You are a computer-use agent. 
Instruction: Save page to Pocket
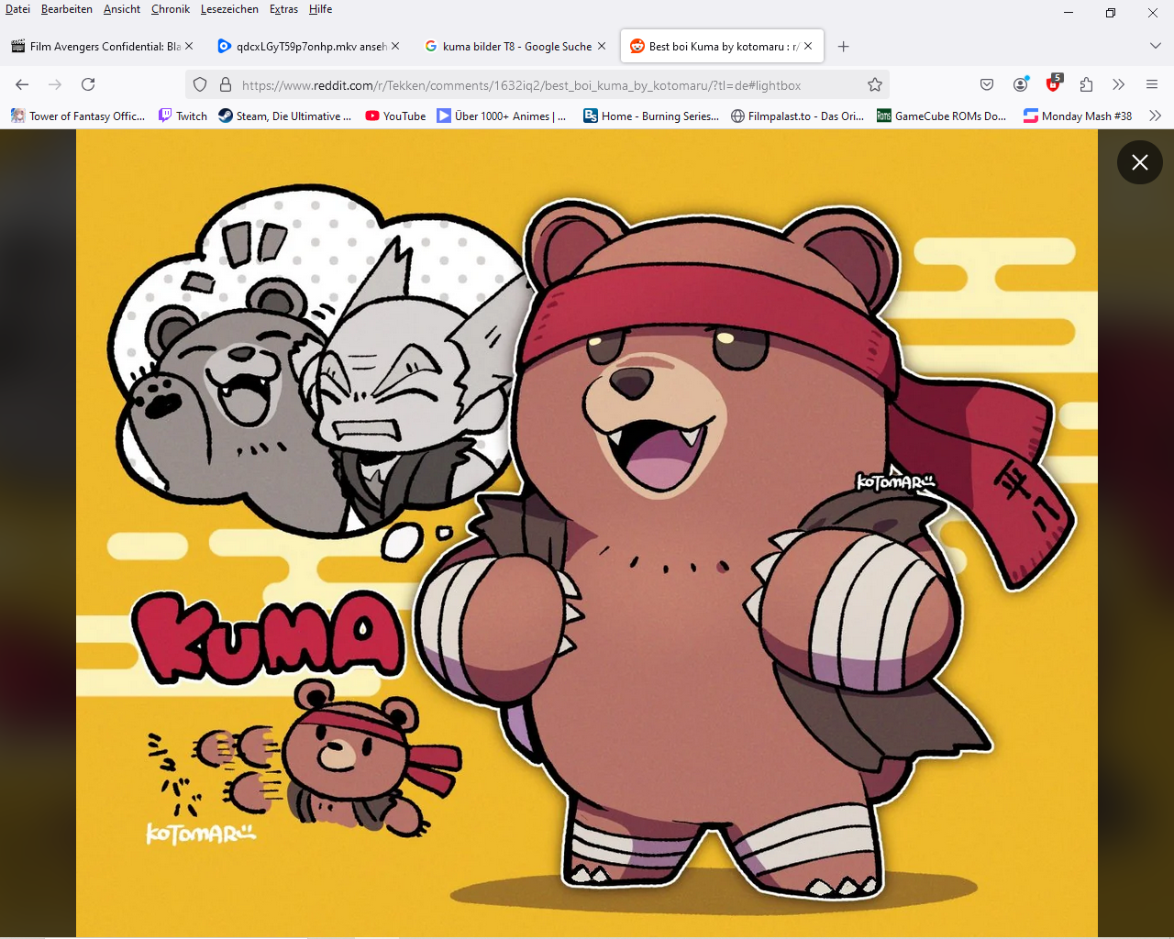(987, 84)
